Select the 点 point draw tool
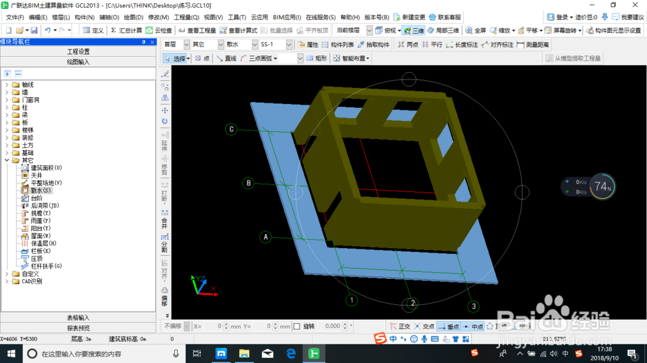Image resolution: width=647 pixels, height=363 pixels. point(202,59)
